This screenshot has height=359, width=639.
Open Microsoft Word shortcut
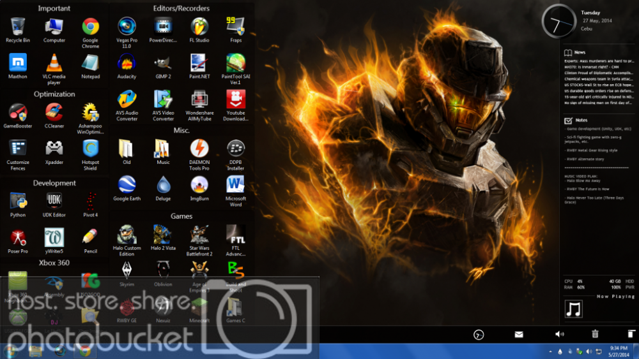click(235, 185)
